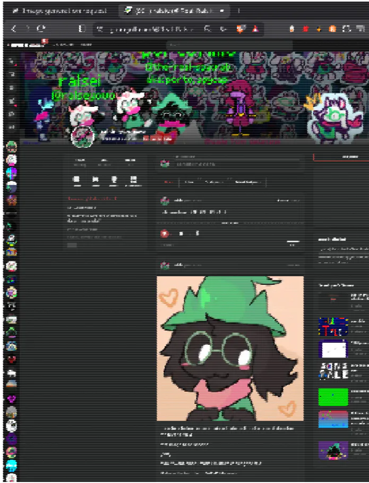Select the third feed tab
Viewport: 369px width, 483px height.
[214, 182]
